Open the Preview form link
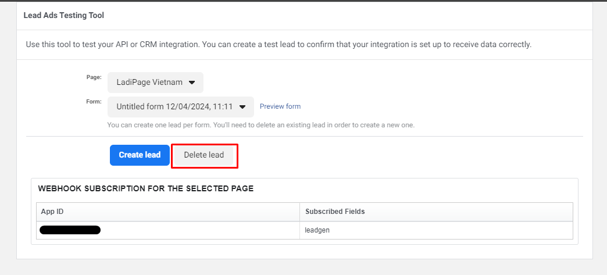Image resolution: width=607 pixels, height=275 pixels. coord(280,106)
